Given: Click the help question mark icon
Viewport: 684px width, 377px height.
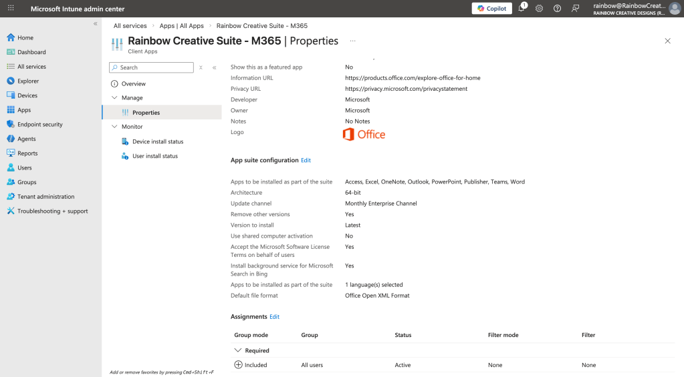Looking at the screenshot, I should click(x=557, y=9).
